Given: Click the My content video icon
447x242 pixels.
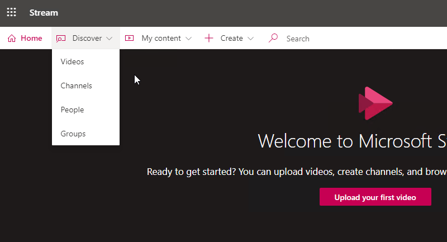Looking at the screenshot, I should click(130, 39).
